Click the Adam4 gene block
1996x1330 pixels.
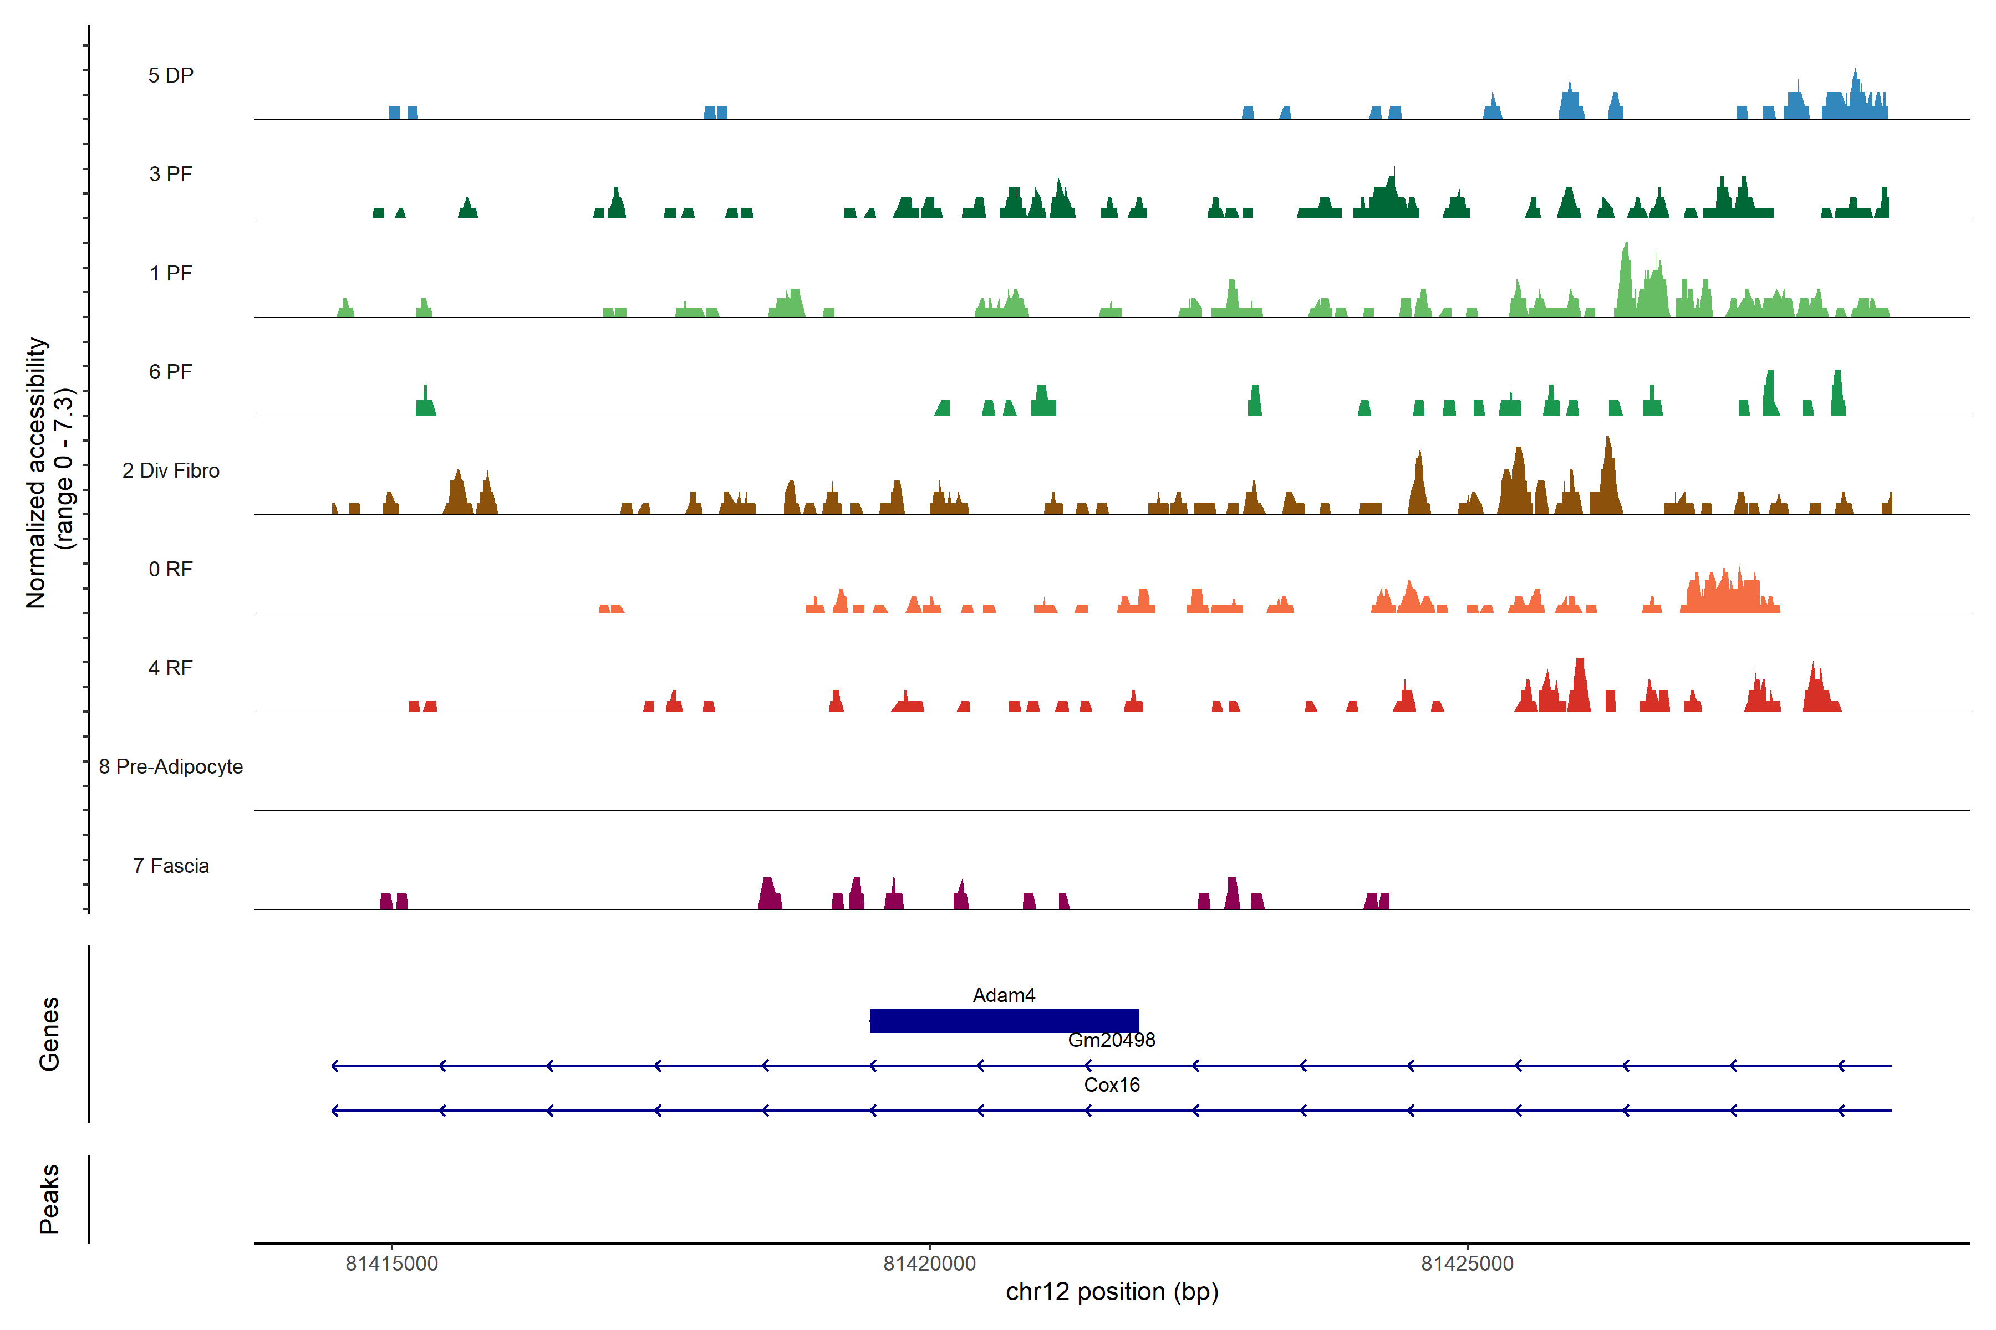coord(1004,1020)
